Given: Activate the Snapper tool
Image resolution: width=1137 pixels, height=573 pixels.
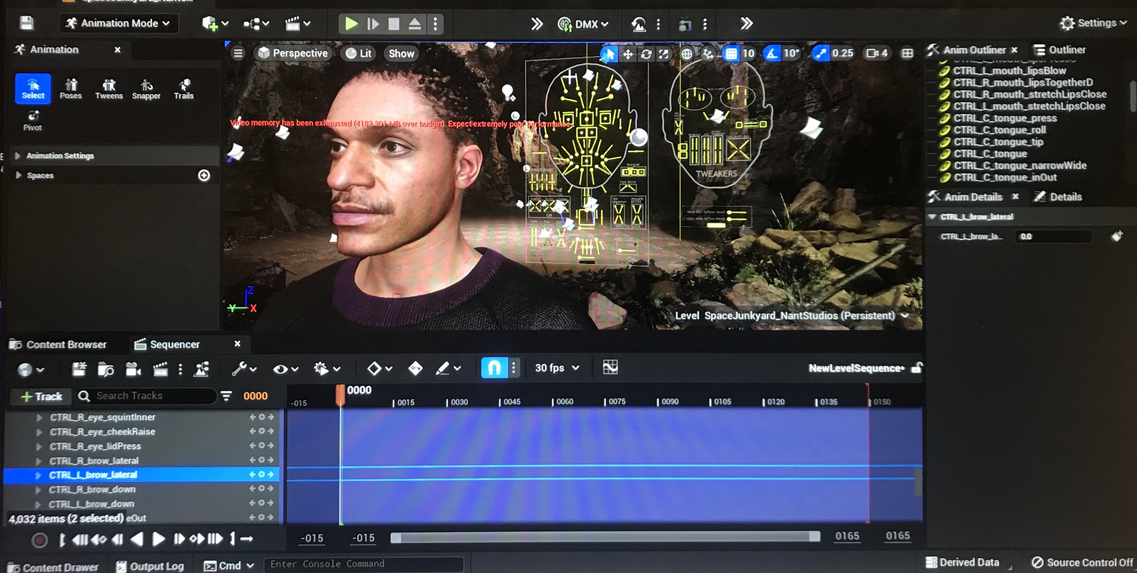Looking at the screenshot, I should pyautogui.click(x=146, y=88).
